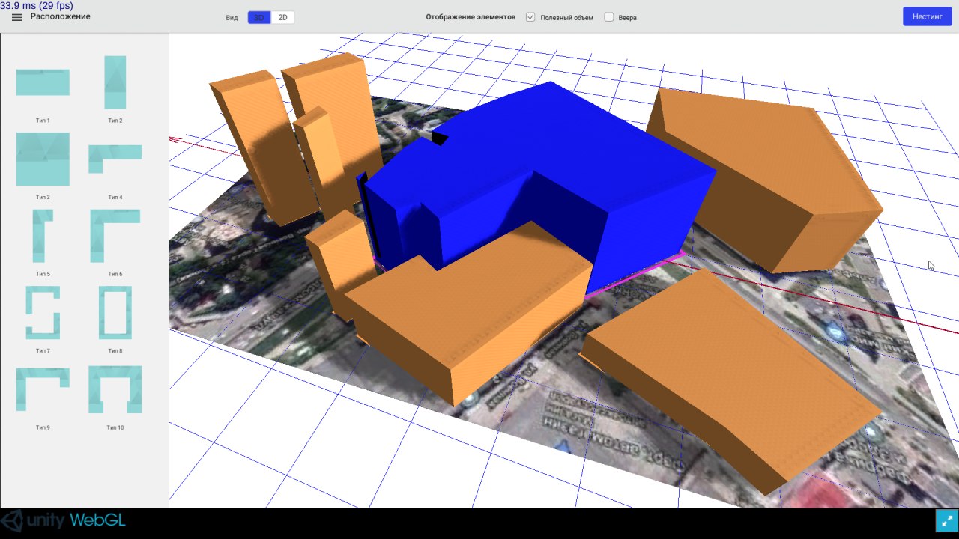This screenshot has width=959, height=539.
Task: Select the Тип 7 split bracket shape
Action: pyautogui.click(x=43, y=312)
